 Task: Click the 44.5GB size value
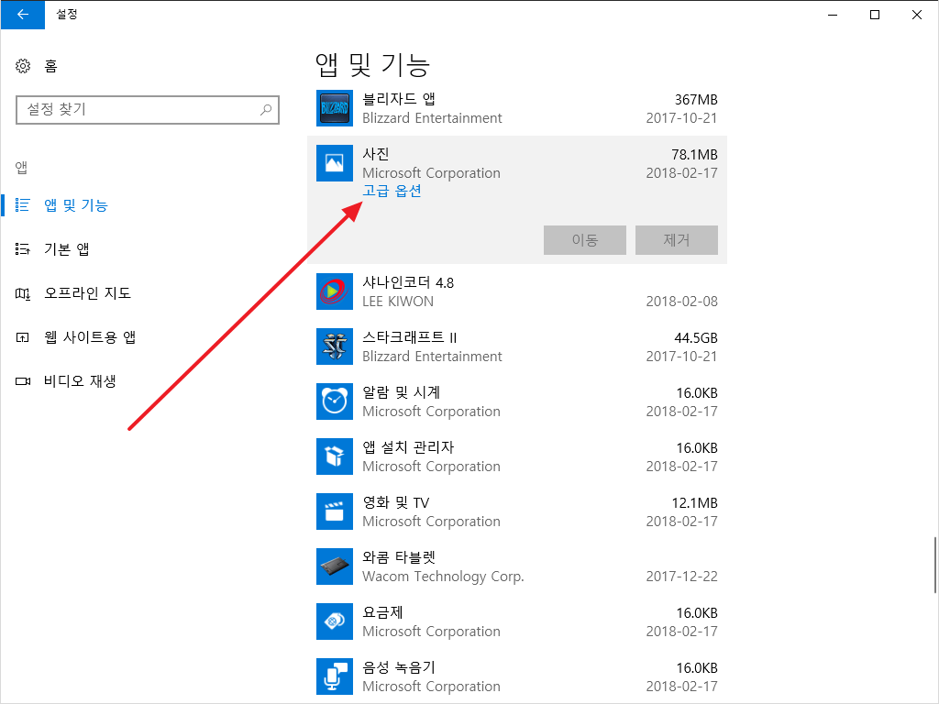pyautogui.click(x=696, y=338)
